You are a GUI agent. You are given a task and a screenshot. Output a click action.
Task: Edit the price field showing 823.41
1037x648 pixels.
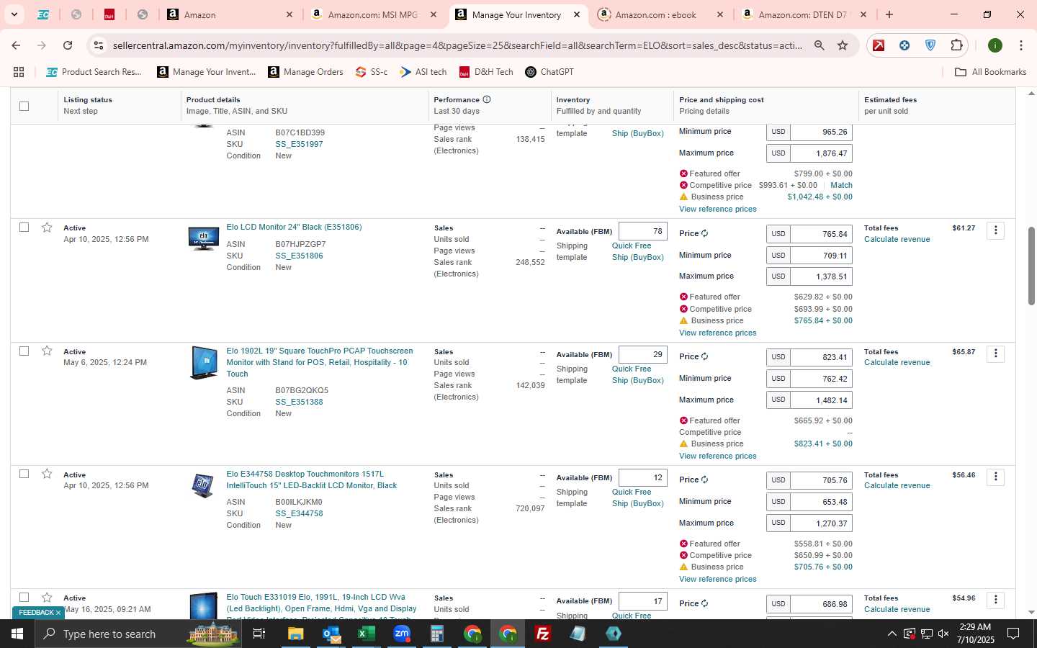[821, 357]
